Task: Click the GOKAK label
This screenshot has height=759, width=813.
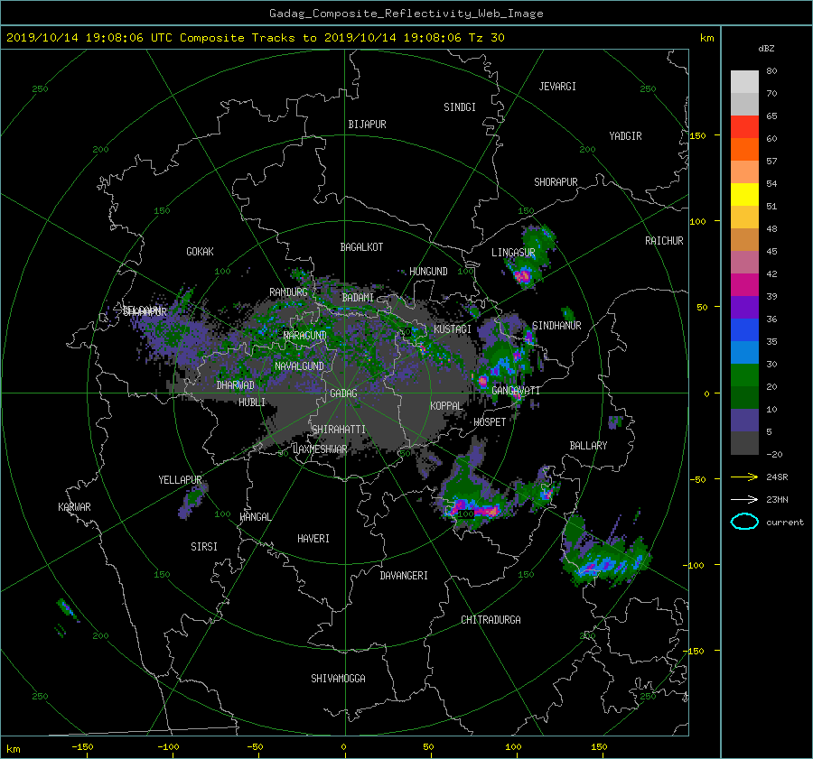Action: pos(200,251)
